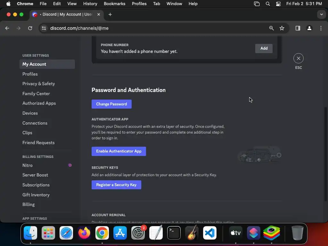Open Friend Requests settings
The image size is (328, 246).
(47, 143)
